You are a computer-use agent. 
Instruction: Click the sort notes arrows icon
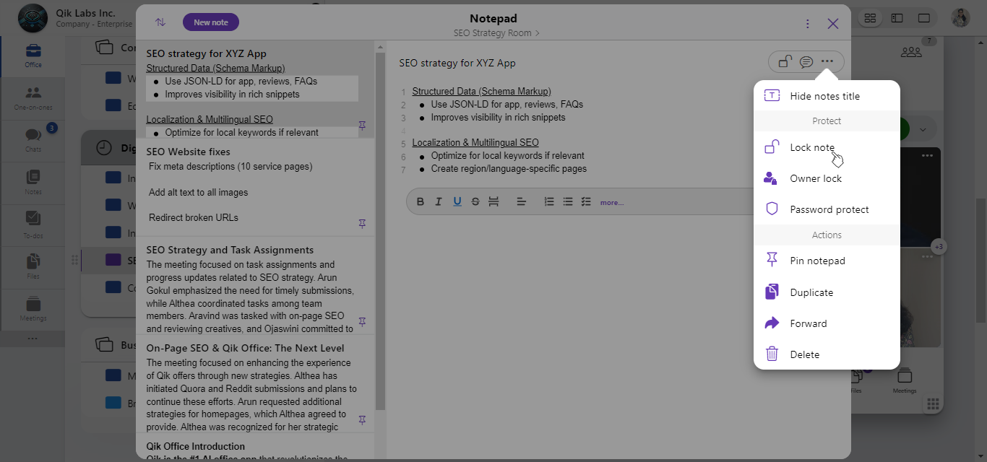[x=160, y=22]
